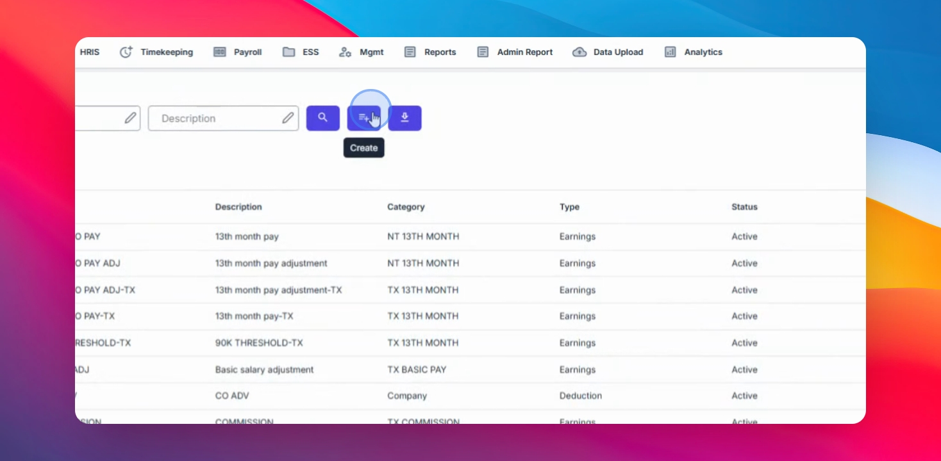Click the Mgmt person-gear icon
Image resolution: width=941 pixels, height=461 pixels.
pos(345,53)
